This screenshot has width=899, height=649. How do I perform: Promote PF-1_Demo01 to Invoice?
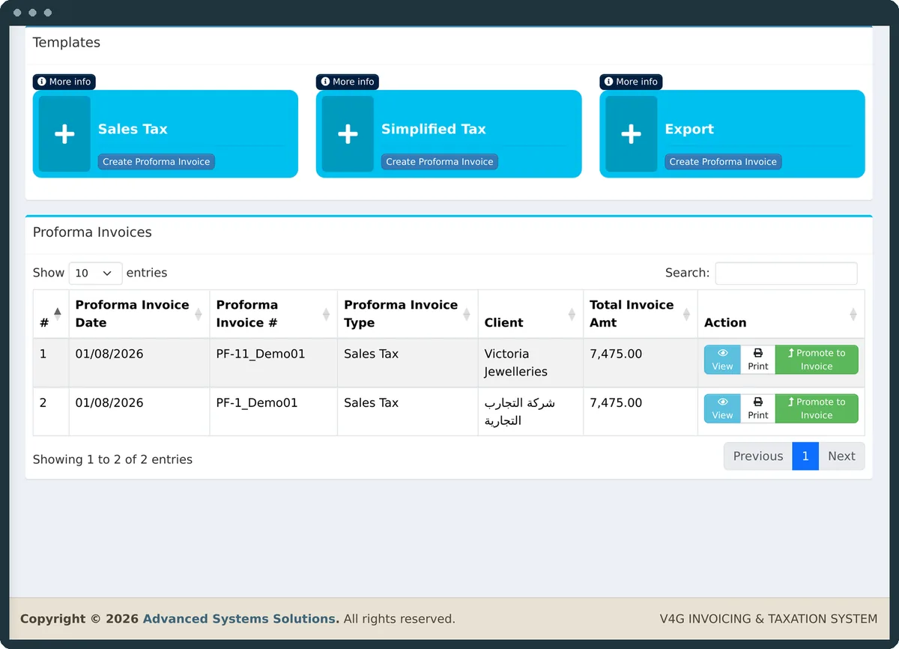pyautogui.click(x=817, y=408)
